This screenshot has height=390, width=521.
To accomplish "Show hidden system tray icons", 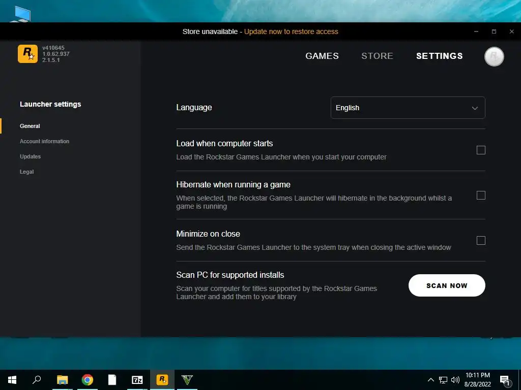I will 430,380.
